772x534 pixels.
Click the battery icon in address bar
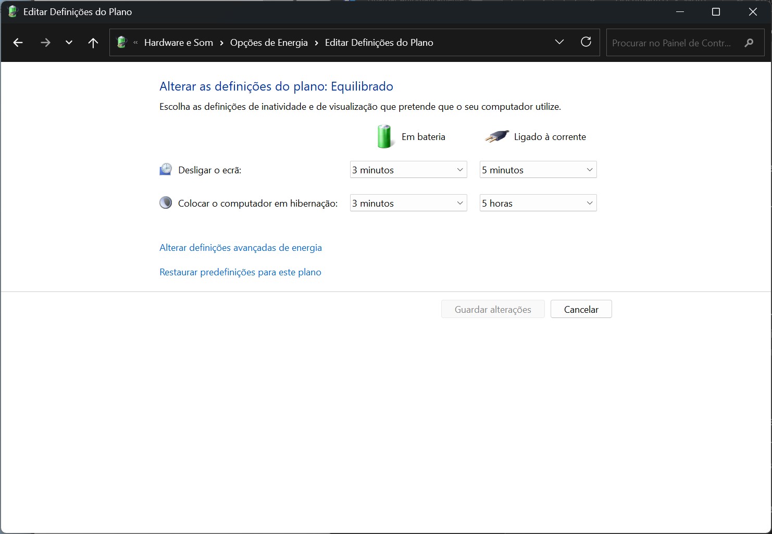click(x=122, y=43)
